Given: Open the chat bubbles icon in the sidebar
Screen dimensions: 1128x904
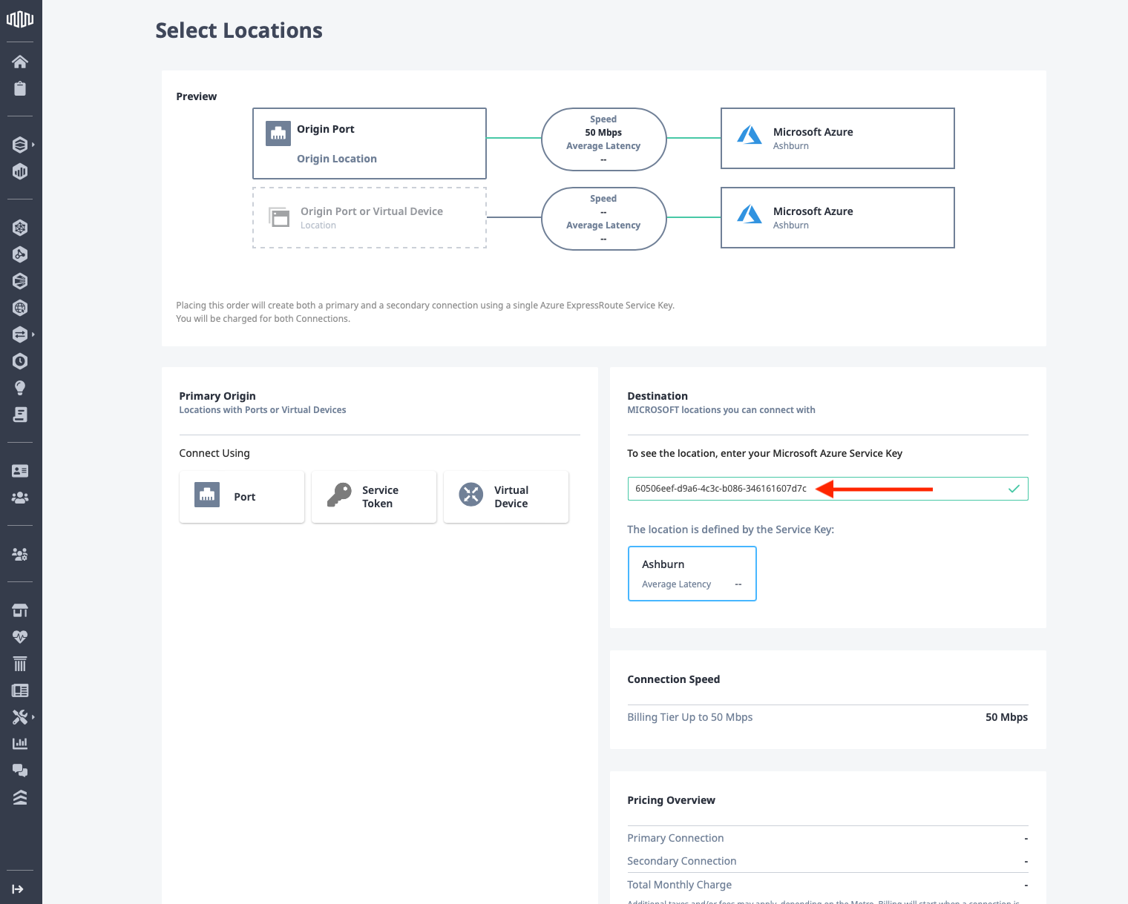Looking at the screenshot, I should (20, 771).
